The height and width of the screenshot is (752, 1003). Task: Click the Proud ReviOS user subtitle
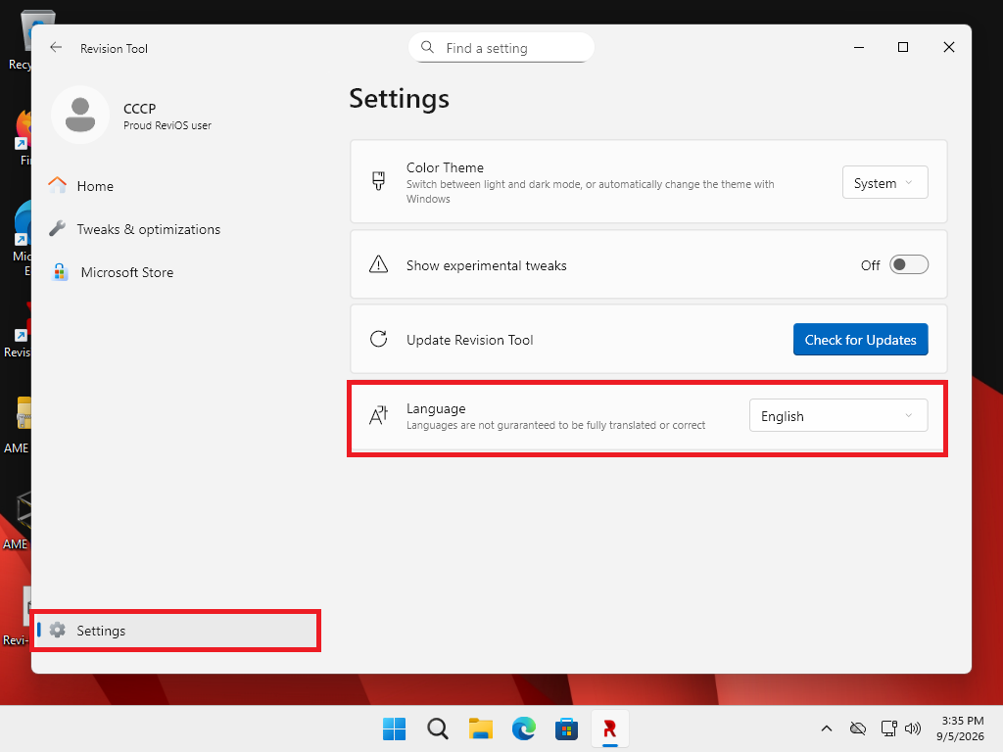pos(167,126)
